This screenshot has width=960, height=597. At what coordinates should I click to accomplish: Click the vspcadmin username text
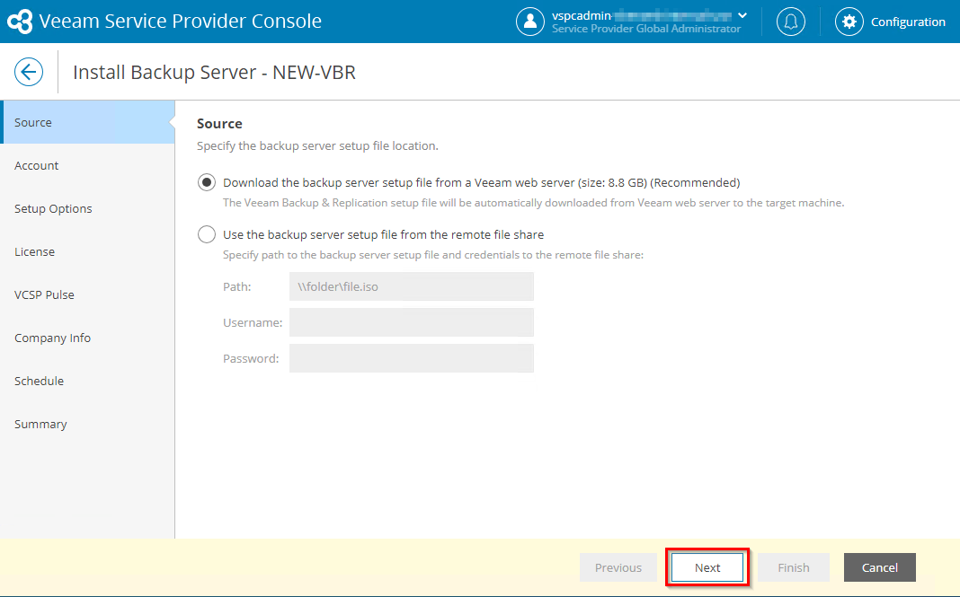pos(581,16)
